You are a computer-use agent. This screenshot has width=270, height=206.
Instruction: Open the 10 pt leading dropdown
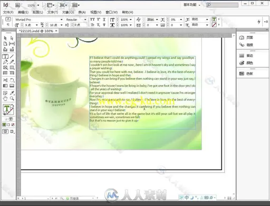[61, 25]
